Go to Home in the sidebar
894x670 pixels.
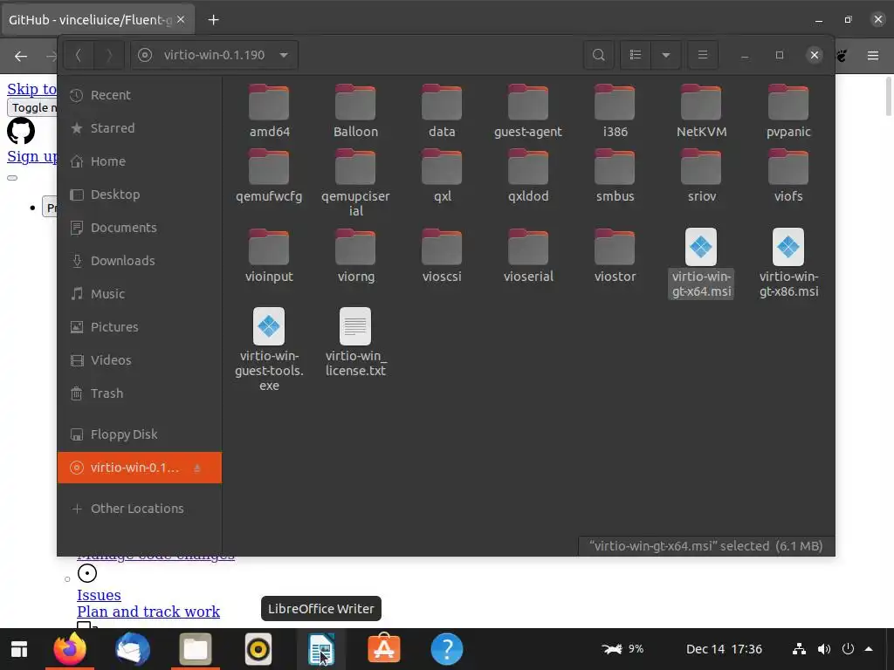click(139, 161)
